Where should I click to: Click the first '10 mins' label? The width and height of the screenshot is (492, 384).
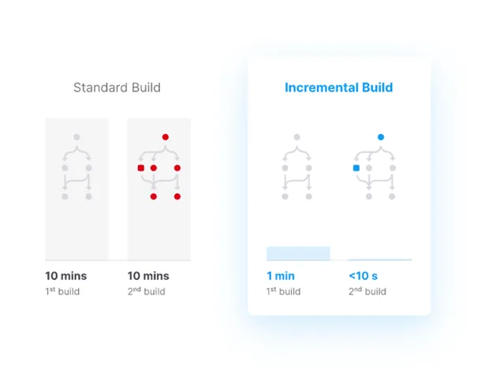pos(66,276)
